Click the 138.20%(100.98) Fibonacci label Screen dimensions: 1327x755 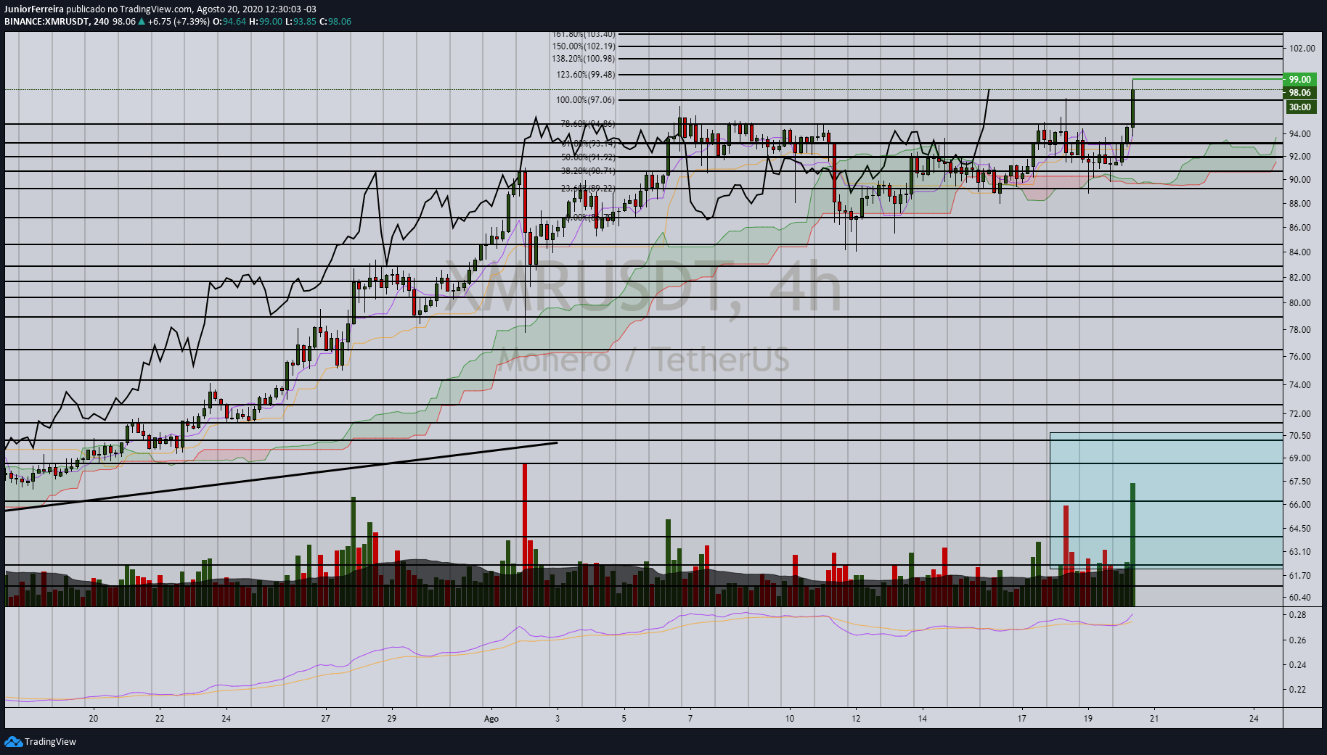pos(583,58)
